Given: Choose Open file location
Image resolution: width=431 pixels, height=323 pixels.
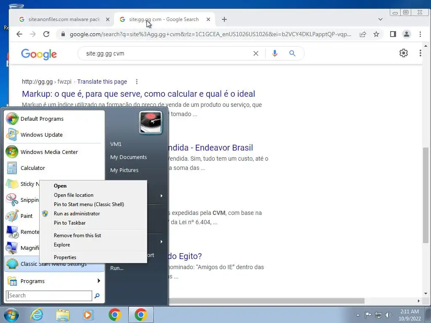Looking at the screenshot, I should point(74,195).
